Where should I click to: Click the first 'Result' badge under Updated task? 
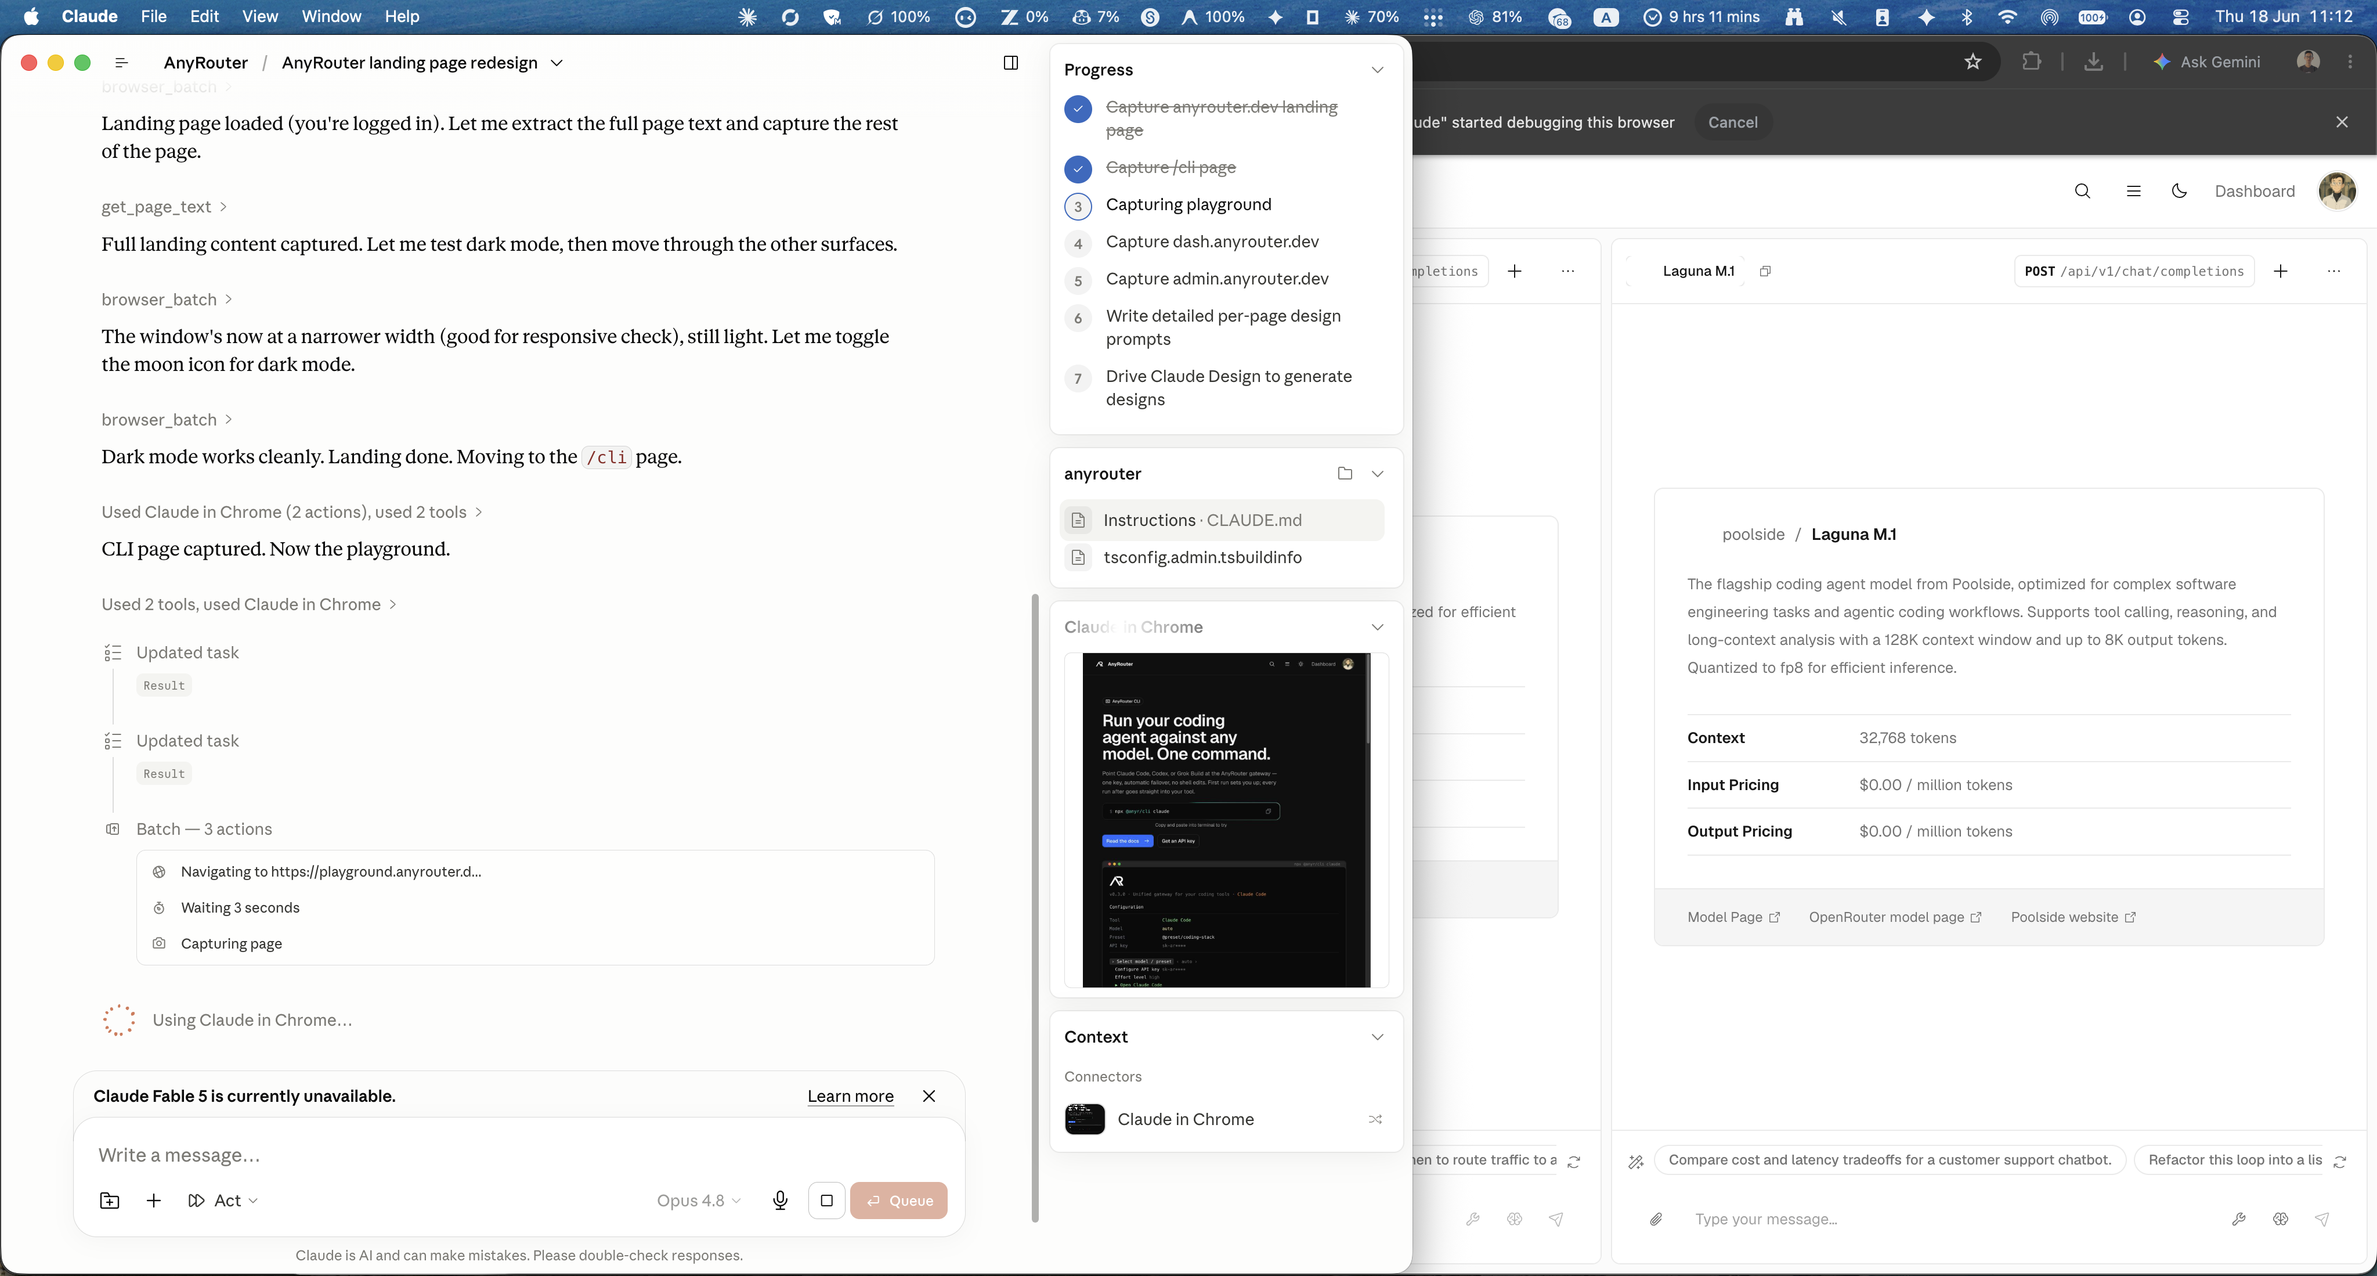[164, 685]
